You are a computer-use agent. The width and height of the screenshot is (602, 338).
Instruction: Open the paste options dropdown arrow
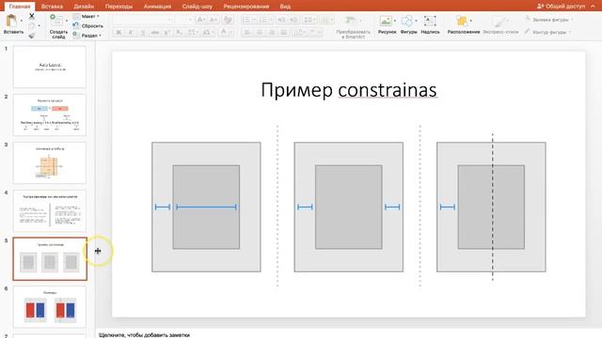pyautogui.click(x=22, y=21)
